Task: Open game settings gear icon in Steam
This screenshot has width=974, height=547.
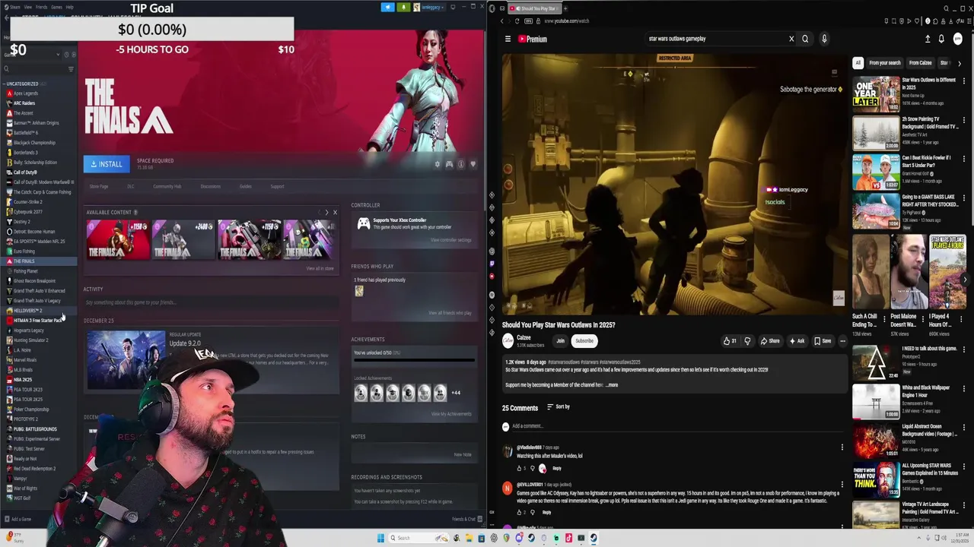Action: pyautogui.click(x=437, y=164)
